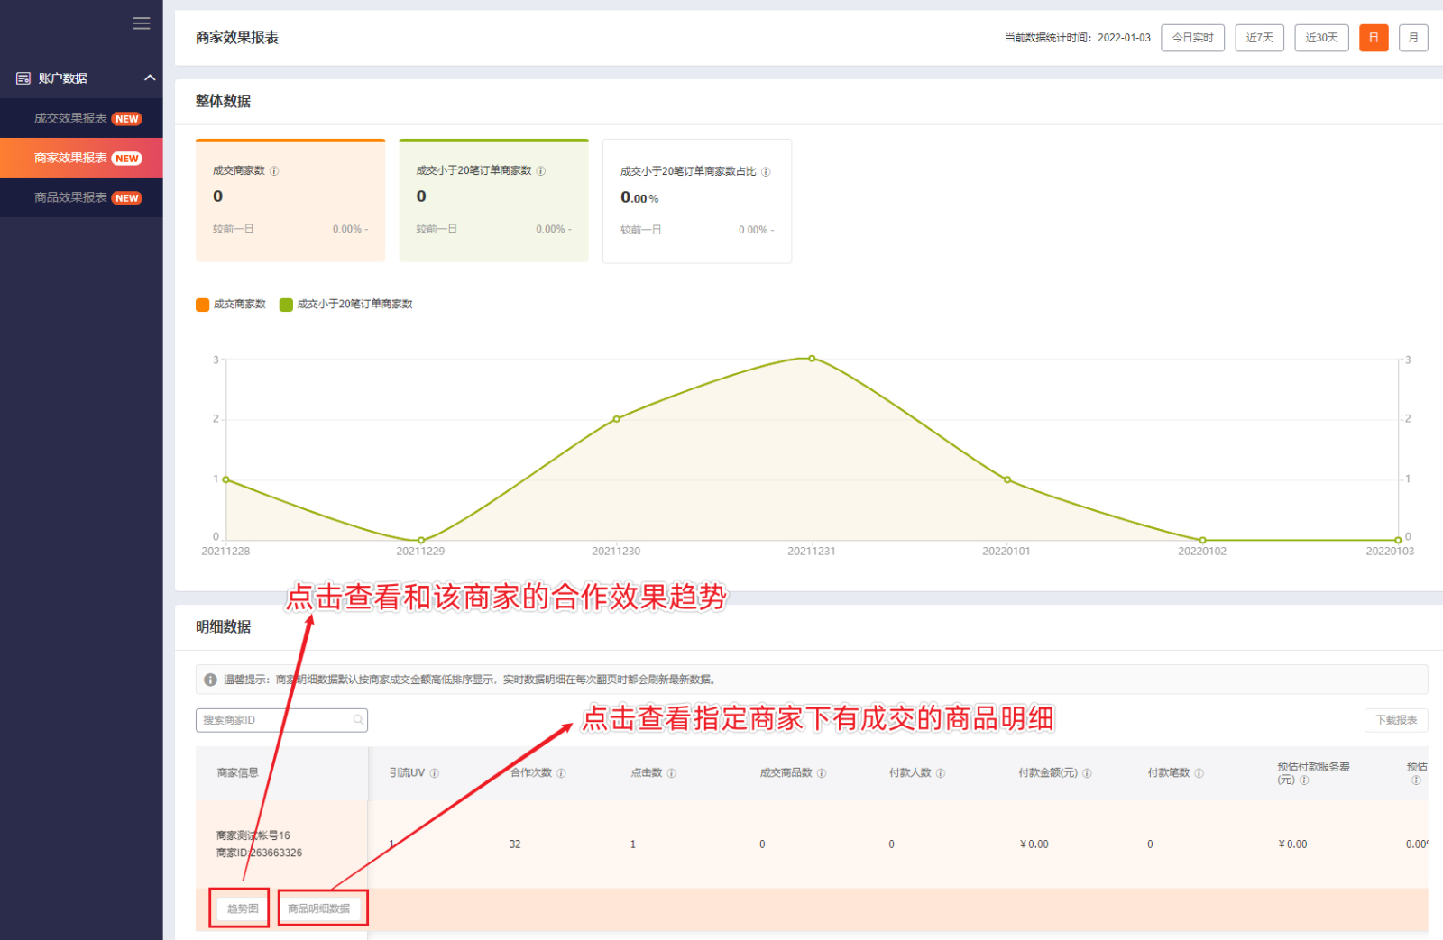Click info icon beside 成交小于20笔订单商家数 card
Screen dimensions: 1443x940
coord(541,171)
